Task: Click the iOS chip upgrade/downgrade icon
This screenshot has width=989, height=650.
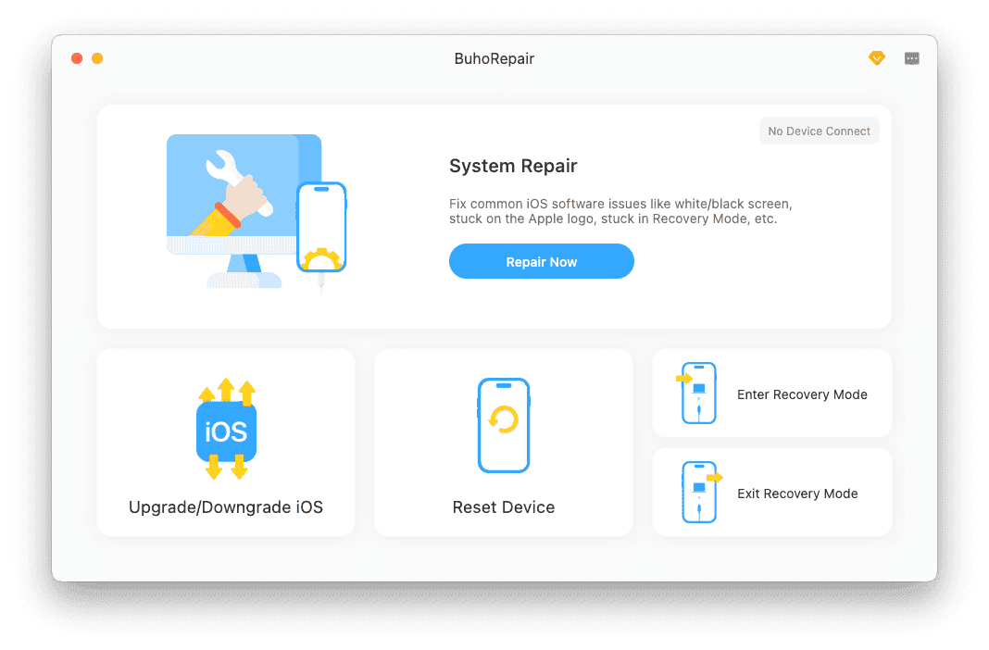Action: click(226, 429)
